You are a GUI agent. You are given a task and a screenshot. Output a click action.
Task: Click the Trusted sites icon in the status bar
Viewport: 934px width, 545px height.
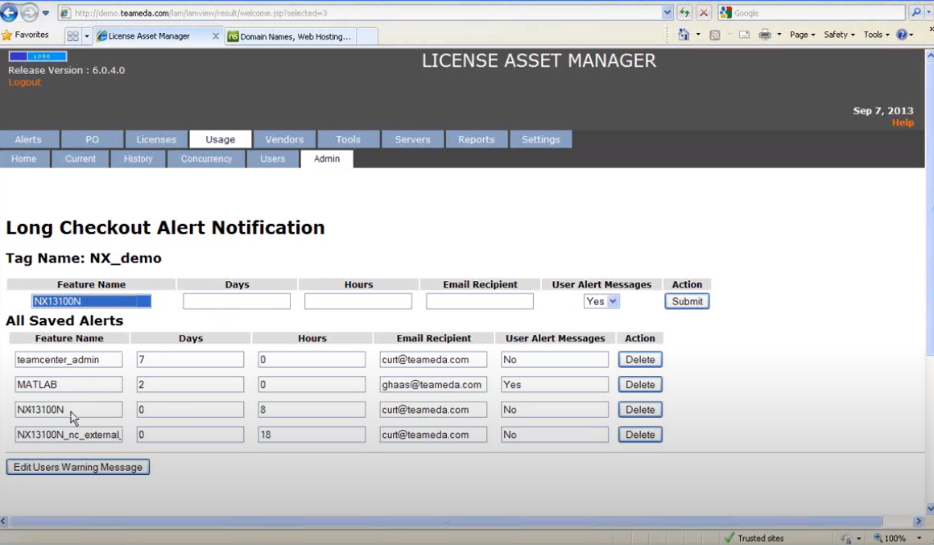coord(729,538)
